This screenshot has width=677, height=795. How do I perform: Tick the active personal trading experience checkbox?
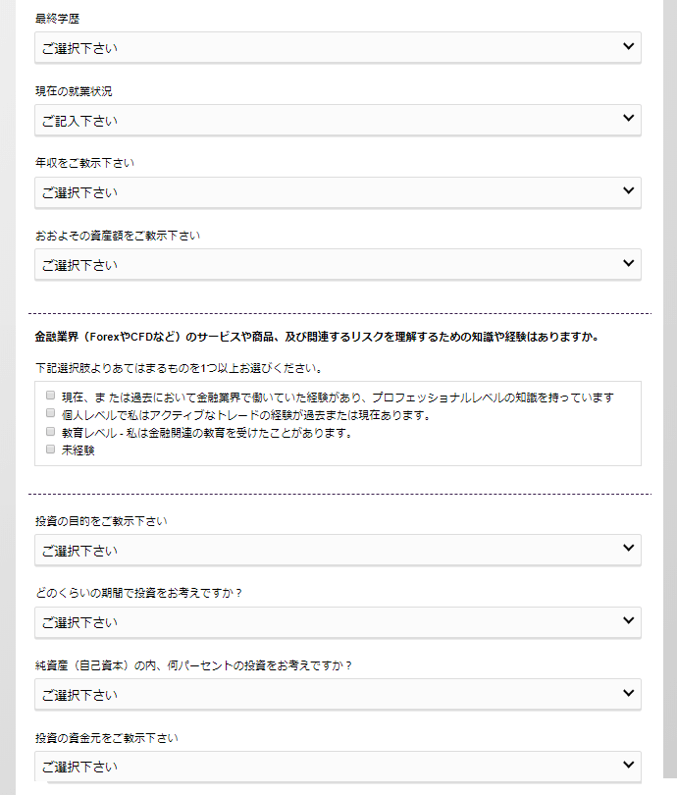[50, 412]
